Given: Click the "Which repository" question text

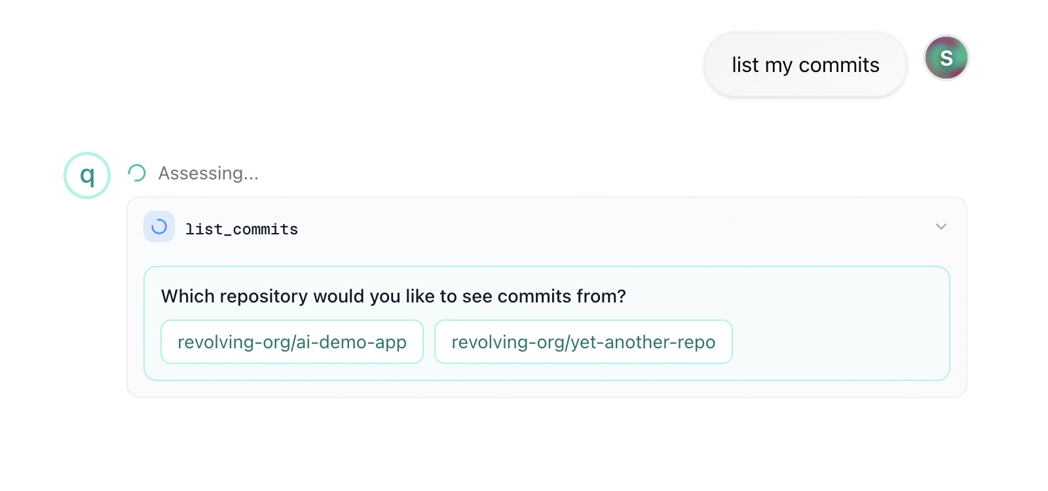Looking at the screenshot, I should [x=393, y=296].
